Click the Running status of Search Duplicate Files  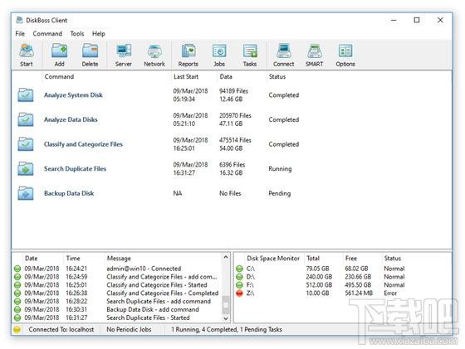click(x=280, y=169)
